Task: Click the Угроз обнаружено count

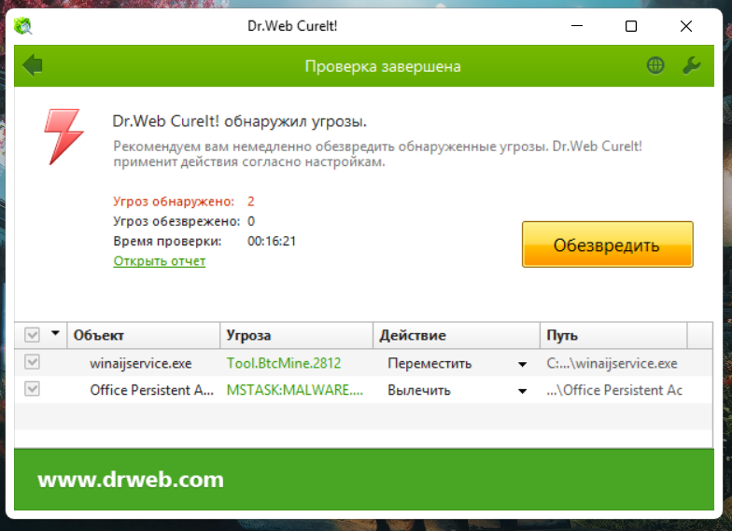Action: (250, 202)
